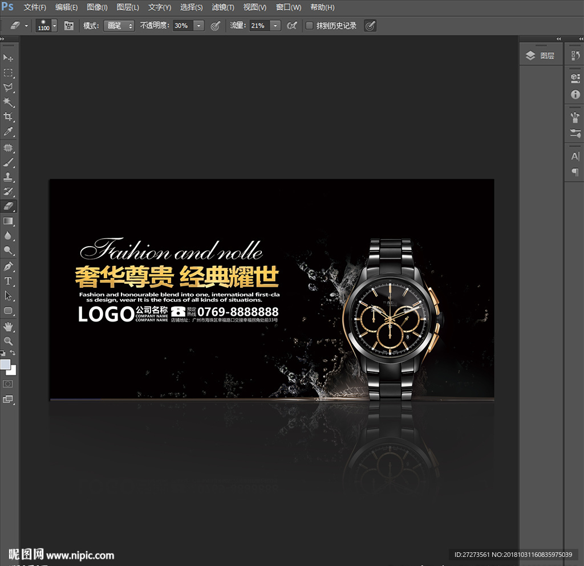Expand the toolbox double-arrow

[x=2, y=39]
